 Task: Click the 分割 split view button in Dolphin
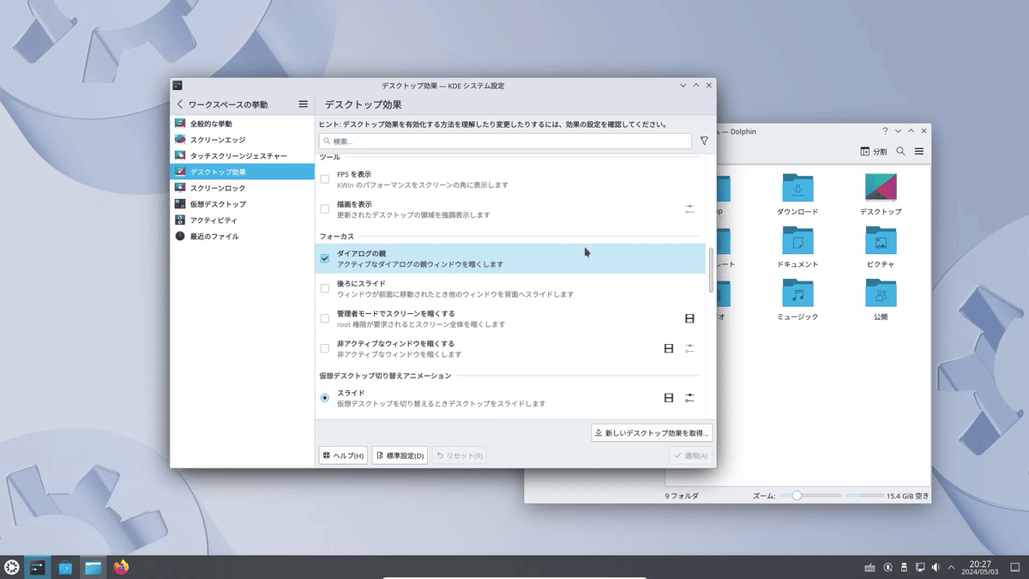[874, 151]
